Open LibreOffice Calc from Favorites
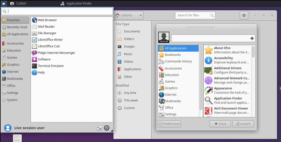 pos(49,46)
